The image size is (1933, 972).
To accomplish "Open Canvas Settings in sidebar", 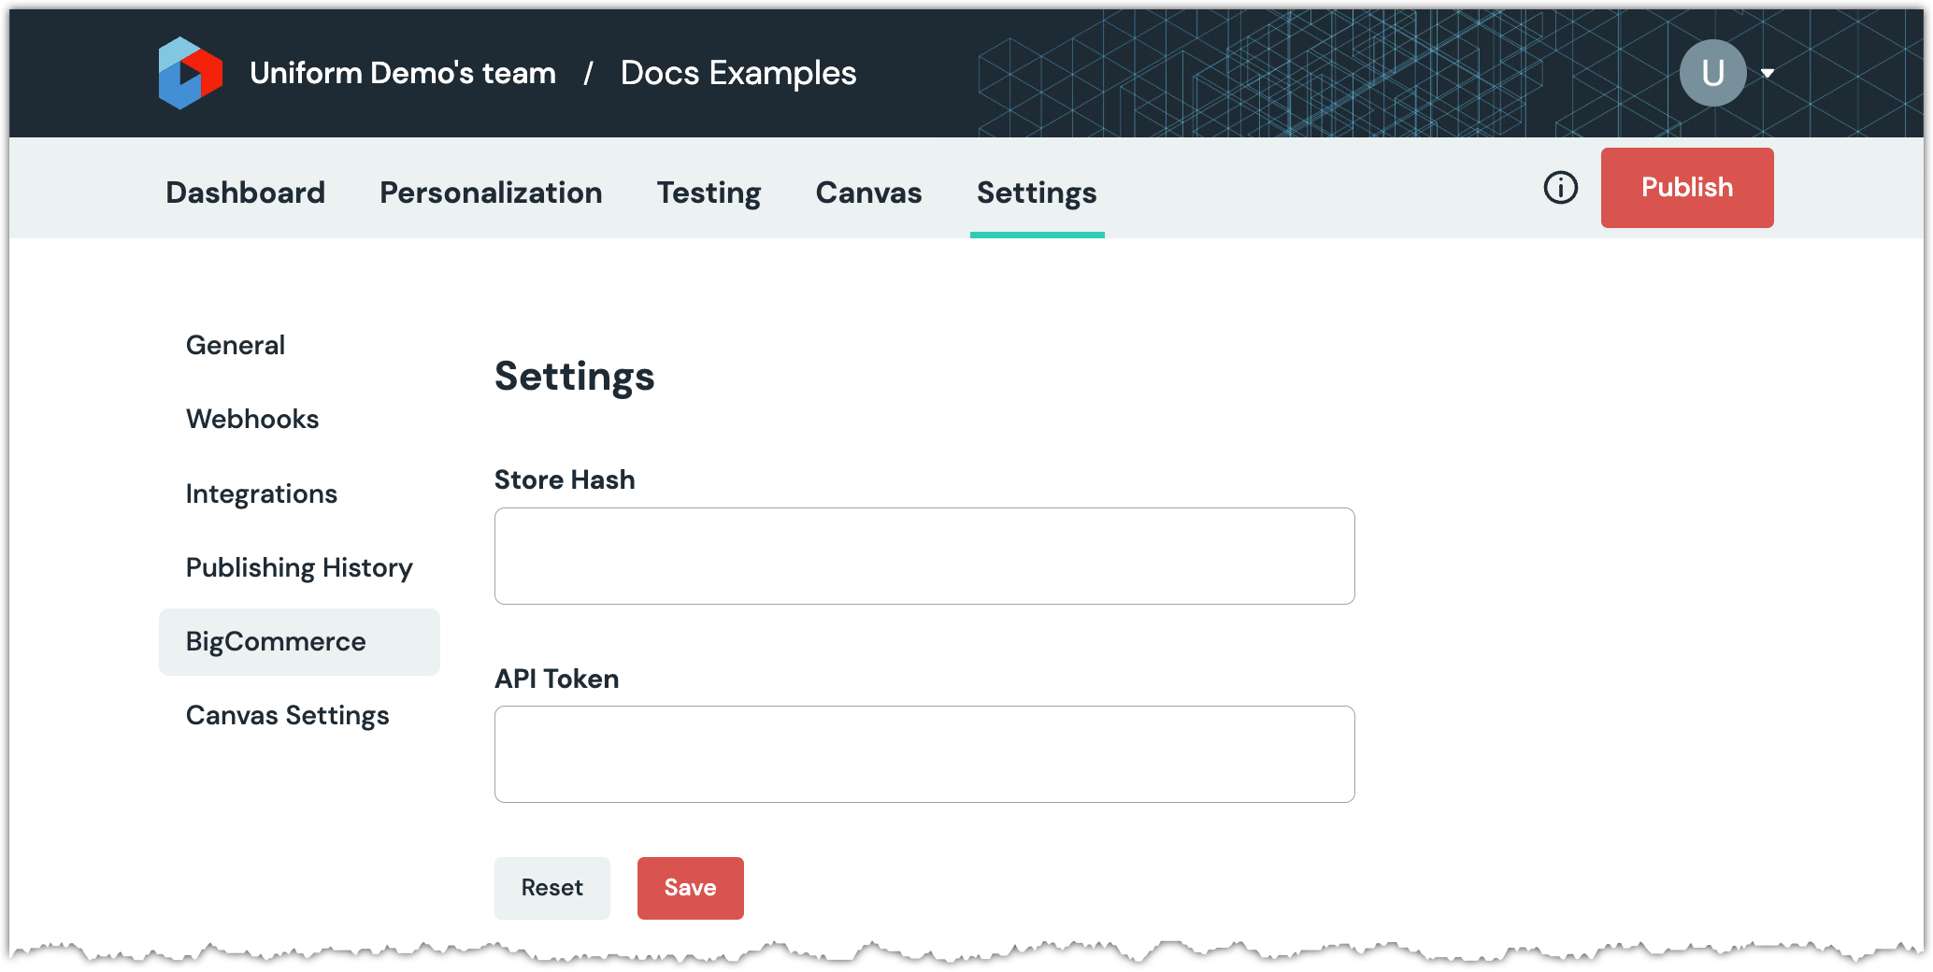I will point(288,715).
